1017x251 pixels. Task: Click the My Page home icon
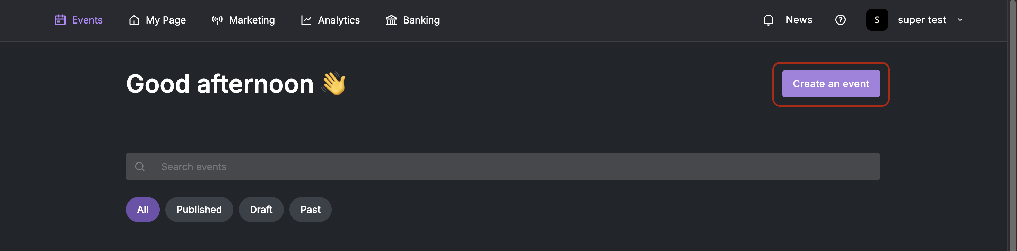pyautogui.click(x=134, y=20)
